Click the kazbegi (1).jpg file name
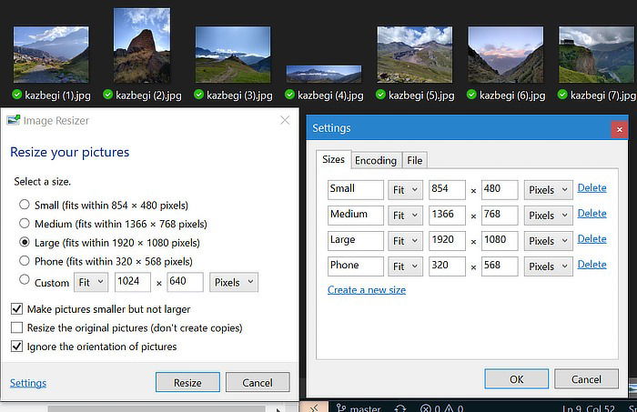The image size is (637, 412). click(57, 95)
